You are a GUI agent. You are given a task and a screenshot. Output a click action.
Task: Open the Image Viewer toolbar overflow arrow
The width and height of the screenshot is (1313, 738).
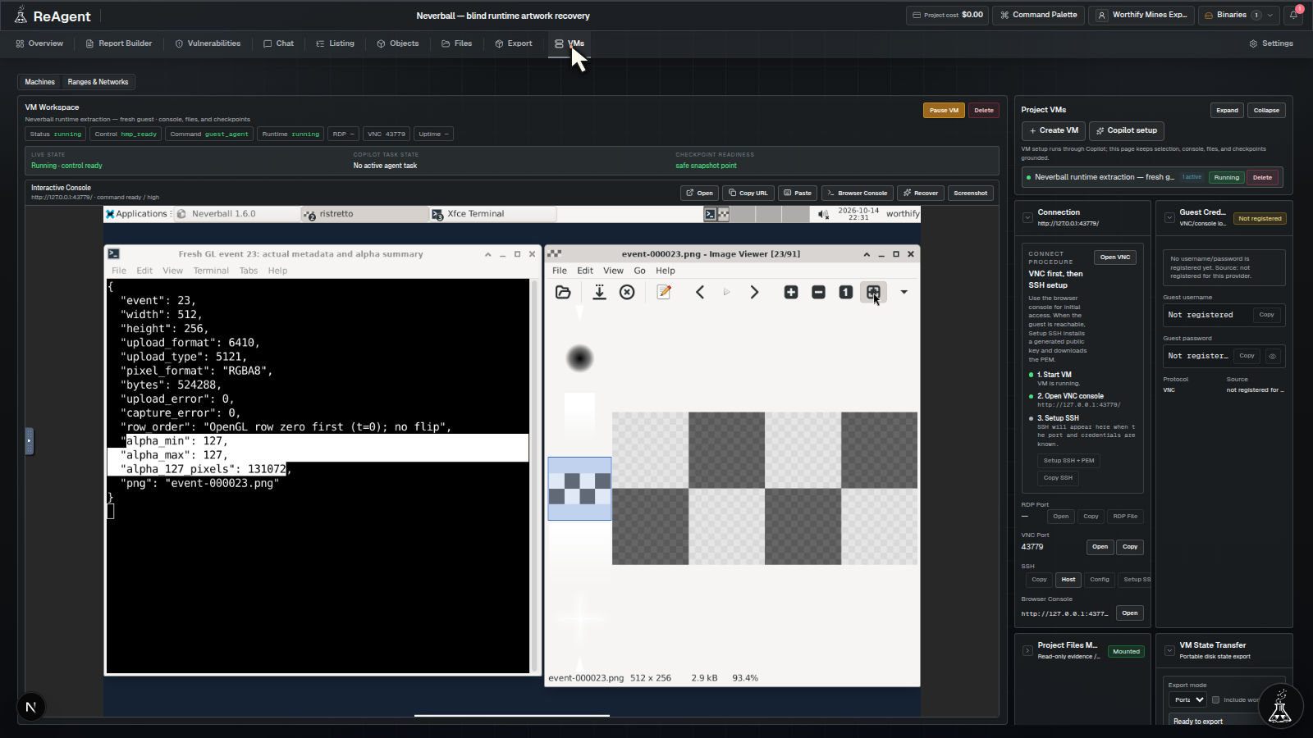point(904,292)
